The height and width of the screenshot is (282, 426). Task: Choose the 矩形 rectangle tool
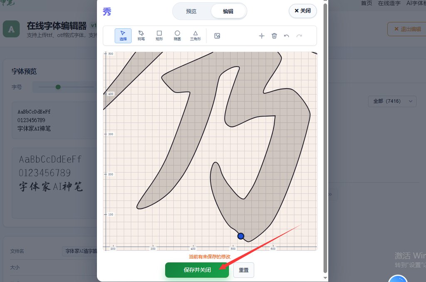(x=159, y=35)
